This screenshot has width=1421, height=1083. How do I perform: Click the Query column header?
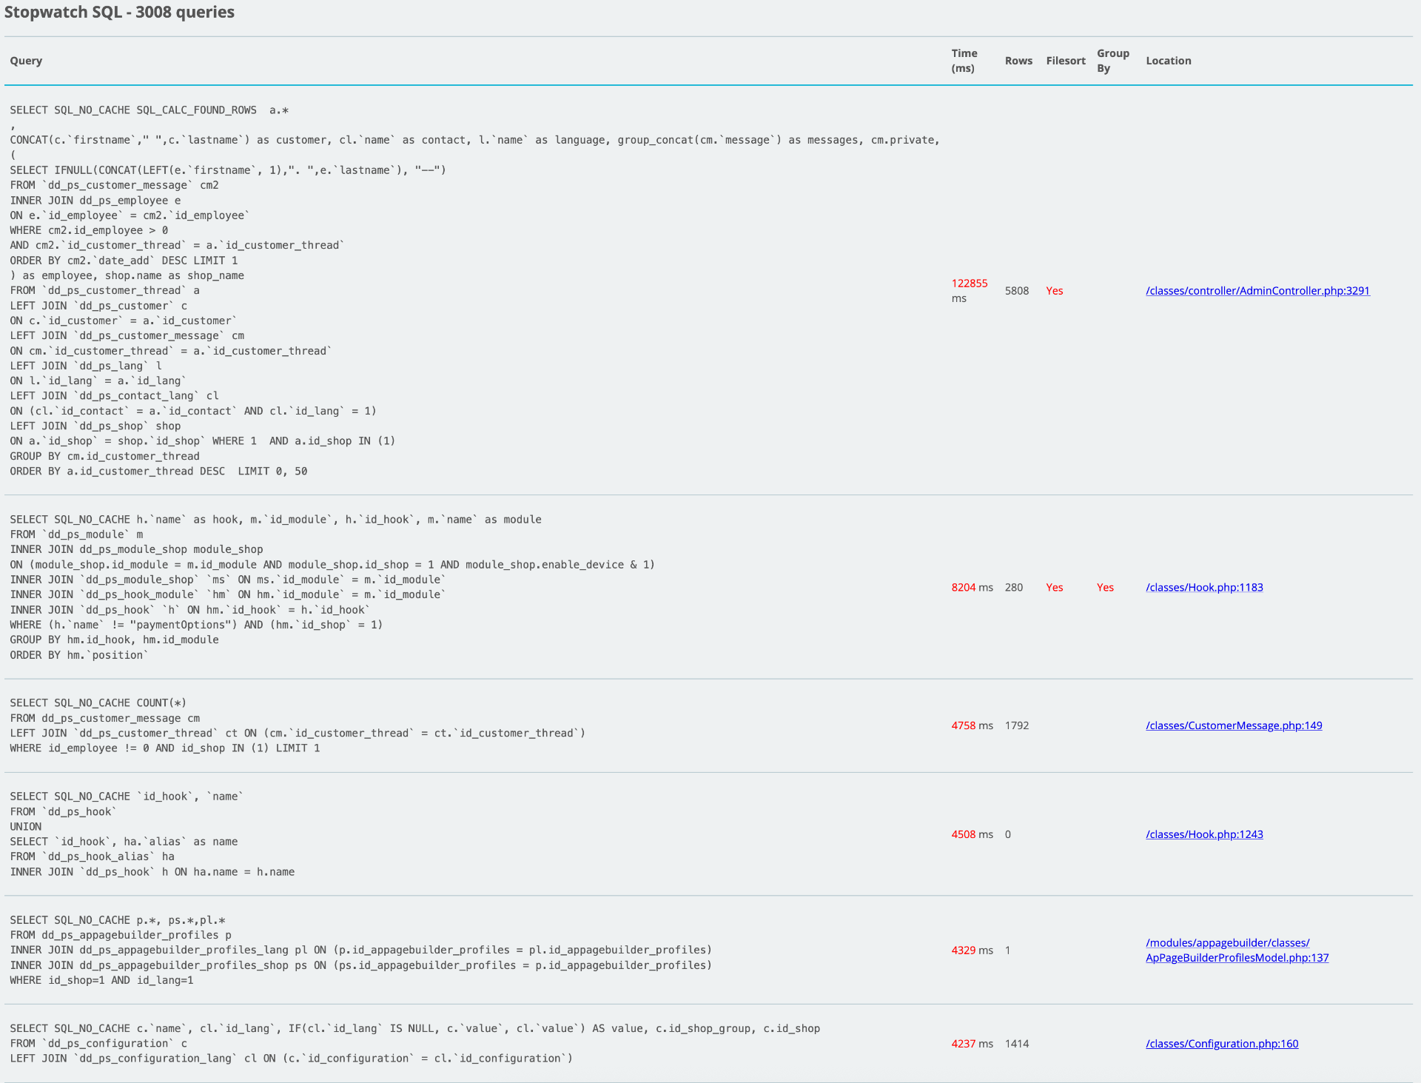point(26,61)
